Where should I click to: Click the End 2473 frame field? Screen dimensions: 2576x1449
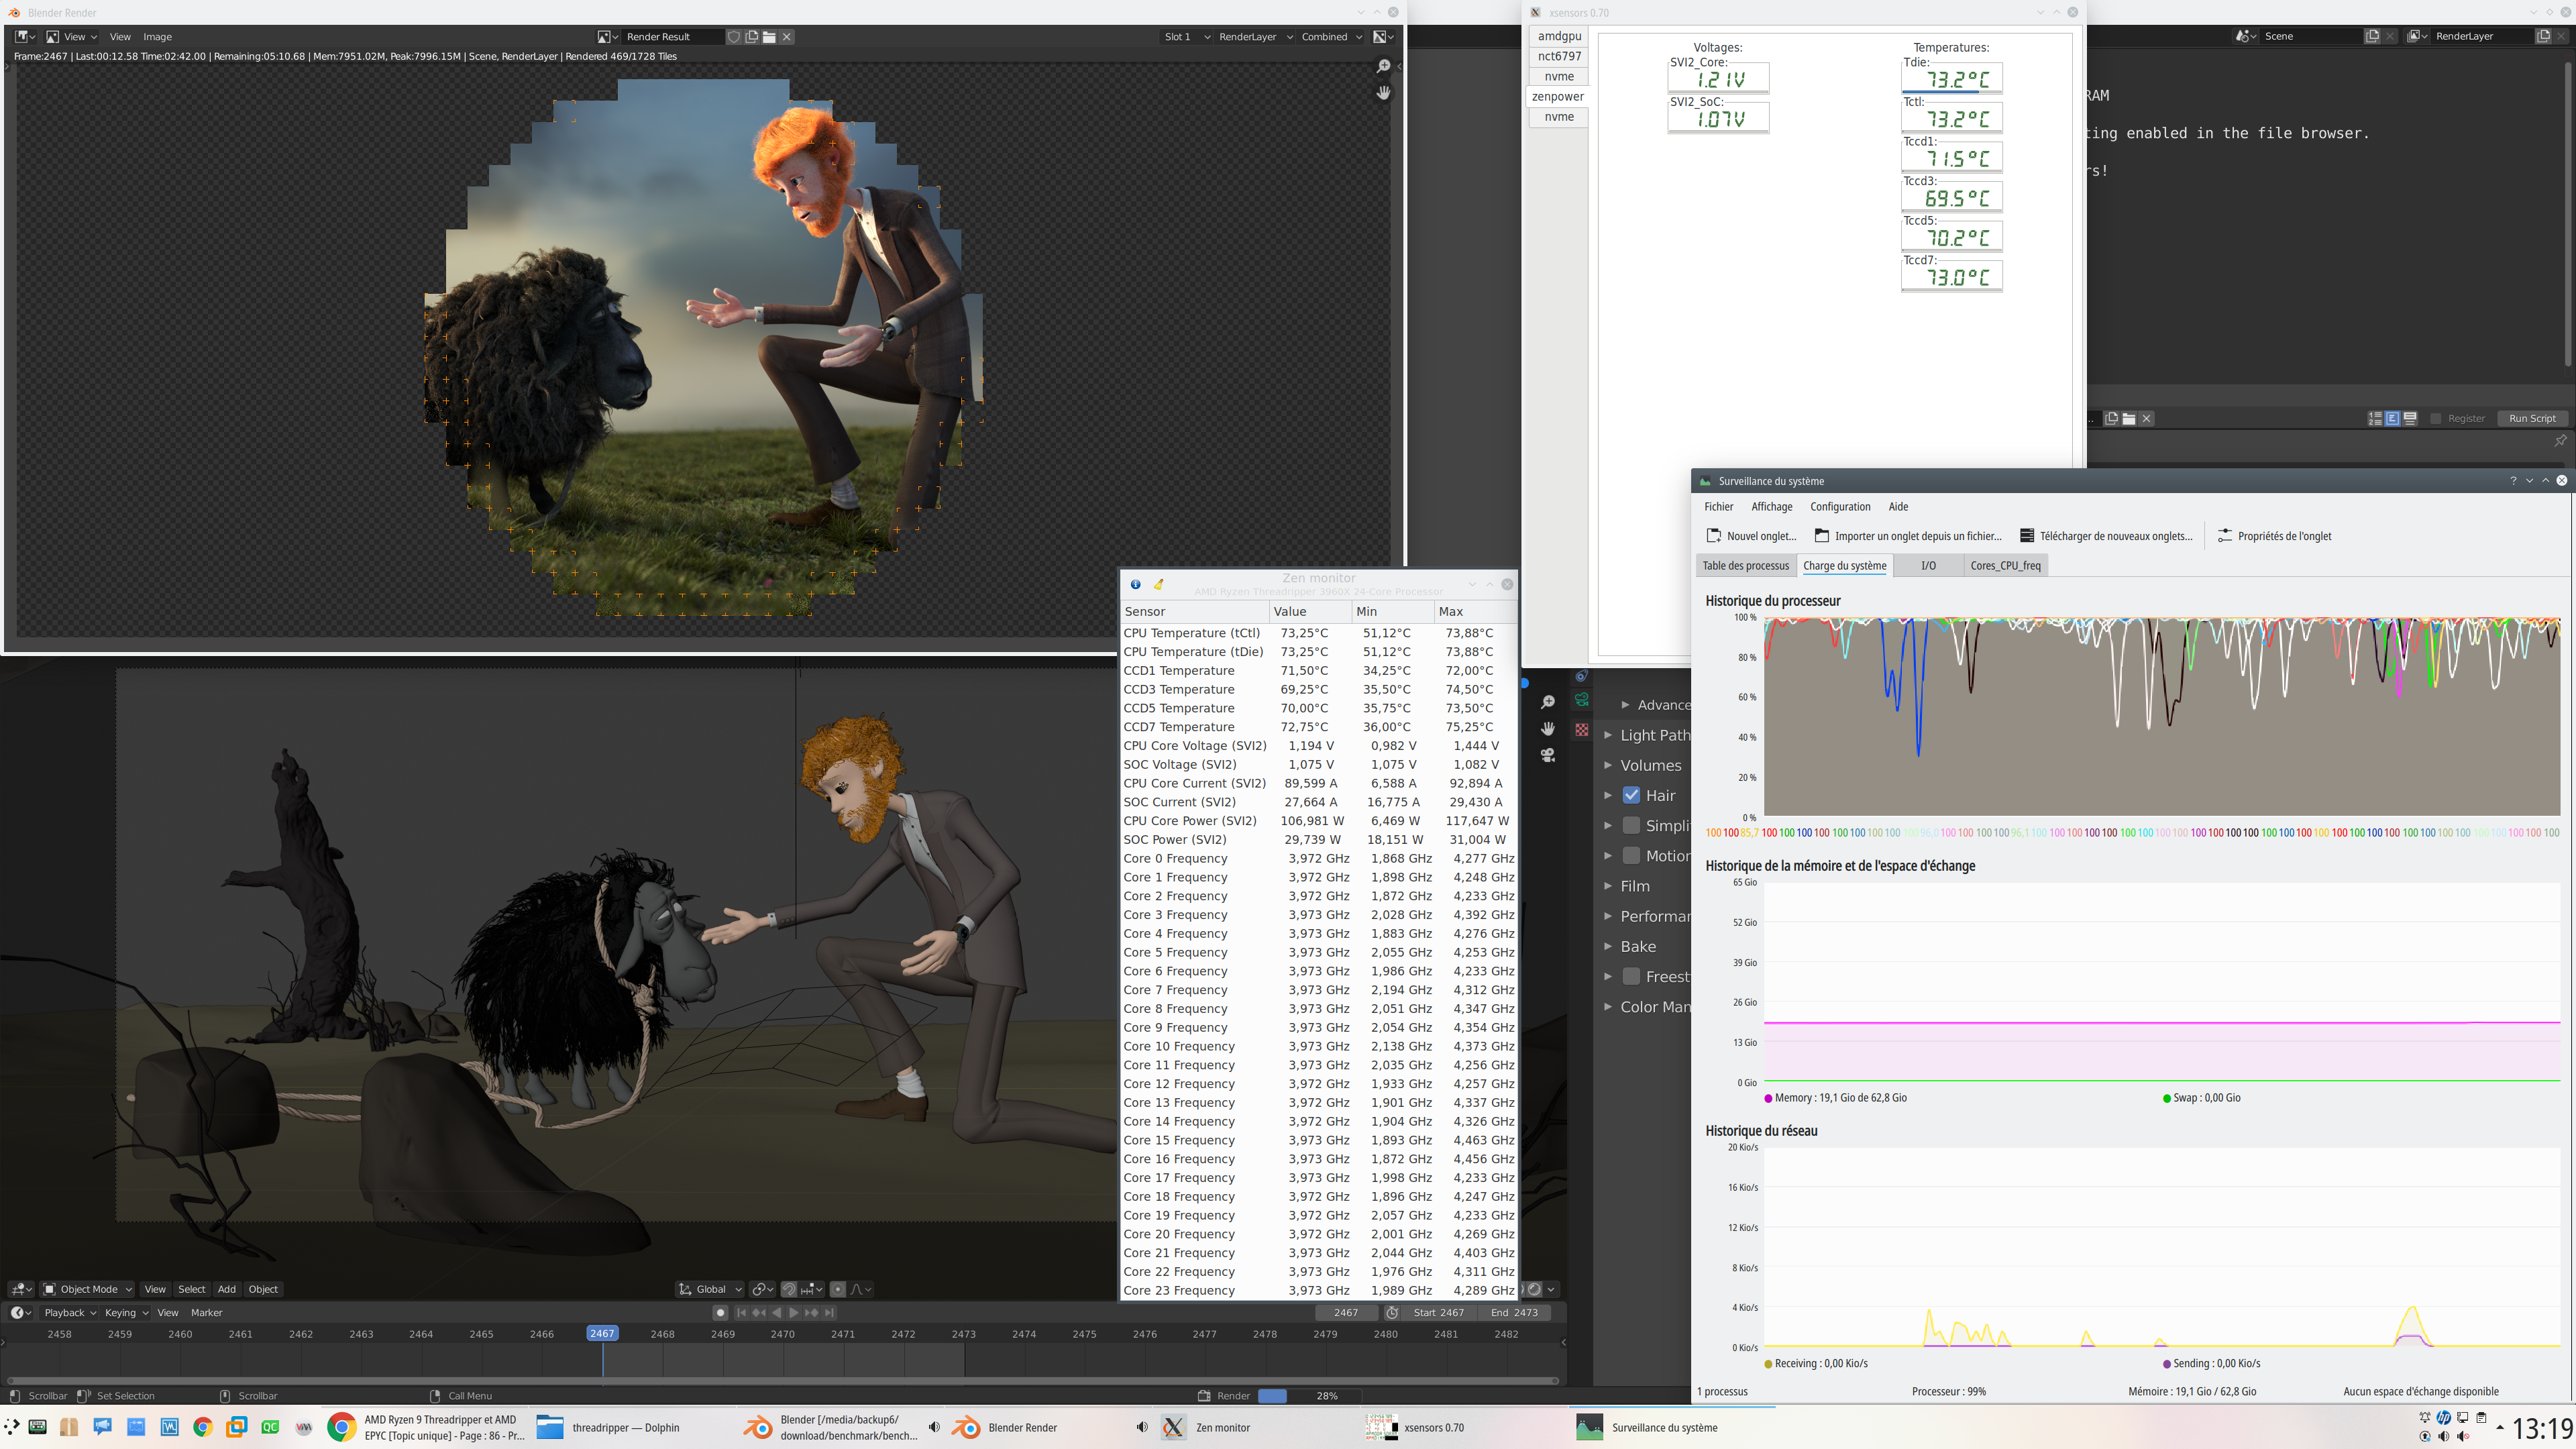(1514, 1313)
